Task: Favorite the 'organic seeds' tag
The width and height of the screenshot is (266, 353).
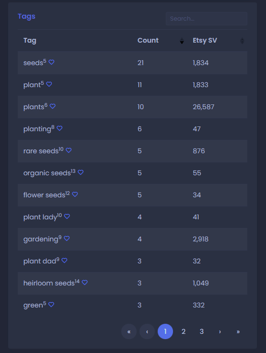Action: click(x=81, y=172)
